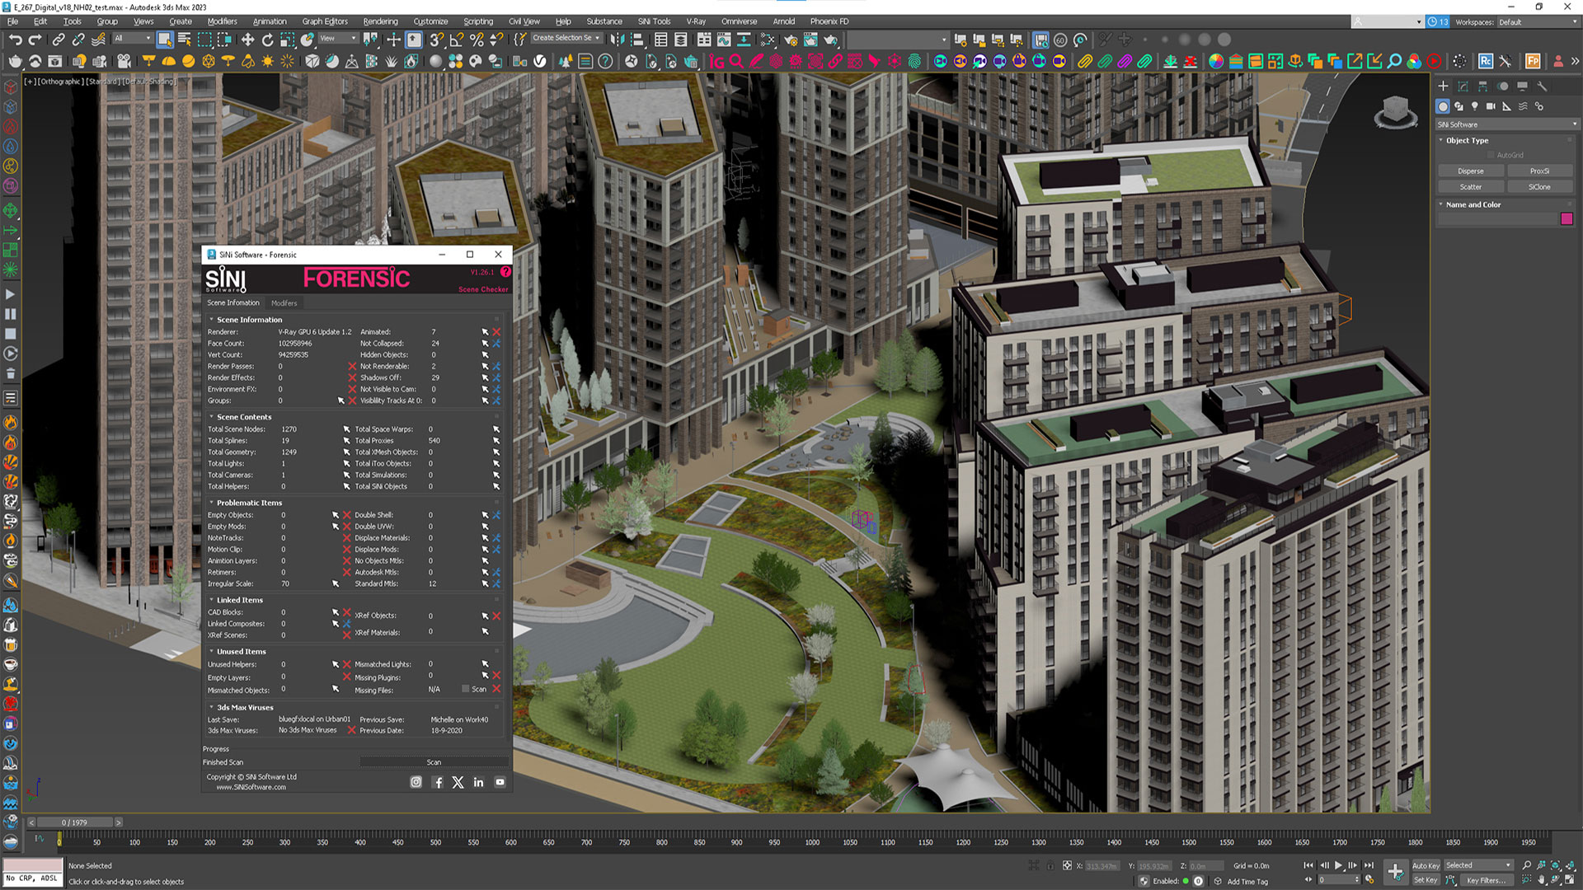Screen dimensions: 1583x890
Task: Click the Rc icon in toolbar
Action: [1486, 61]
